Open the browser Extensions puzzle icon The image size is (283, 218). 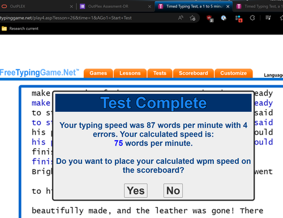(252, 18)
